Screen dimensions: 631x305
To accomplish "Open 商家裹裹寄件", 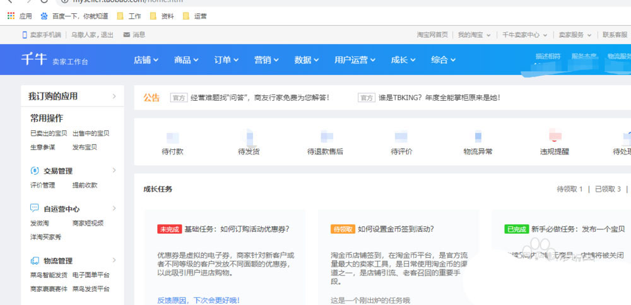I will tap(49, 289).
